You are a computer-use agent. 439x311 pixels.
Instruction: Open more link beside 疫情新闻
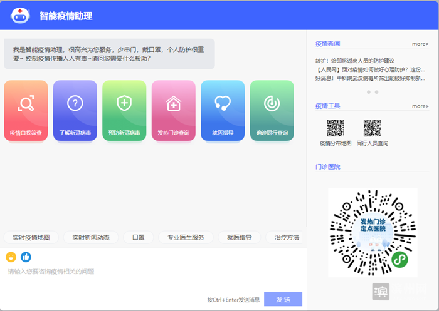420,44
